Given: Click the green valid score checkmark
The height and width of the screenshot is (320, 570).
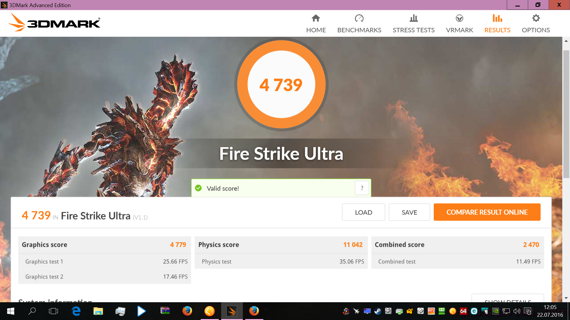Looking at the screenshot, I should click(198, 188).
